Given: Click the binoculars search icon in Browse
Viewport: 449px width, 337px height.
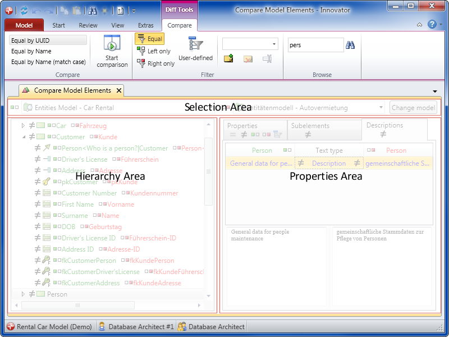Looking at the screenshot, I should [350, 45].
